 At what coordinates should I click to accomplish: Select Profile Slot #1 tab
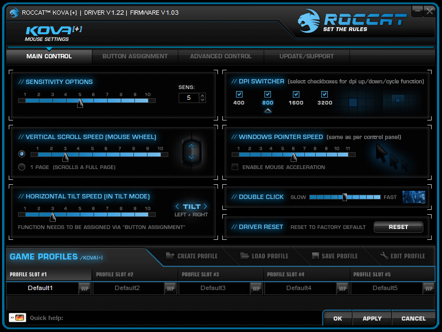(x=49, y=274)
